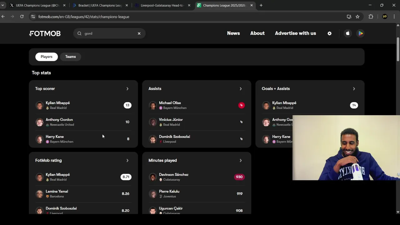Click the Top stats heading
The width and height of the screenshot is (400, 225).
pyautogui.click(x=41, y=73)
